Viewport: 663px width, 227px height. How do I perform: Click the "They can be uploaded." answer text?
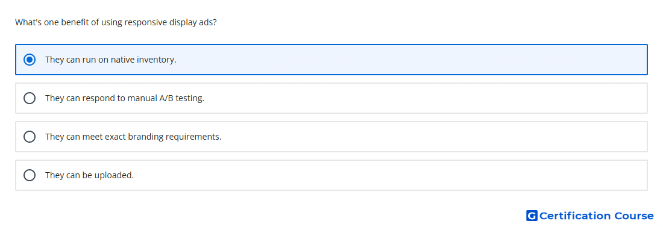click(x=90, y=175)
